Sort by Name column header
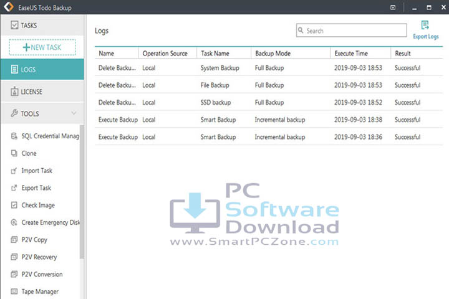Image resolution: width=449 pixels, height=299 pixels. pos(106,53)
